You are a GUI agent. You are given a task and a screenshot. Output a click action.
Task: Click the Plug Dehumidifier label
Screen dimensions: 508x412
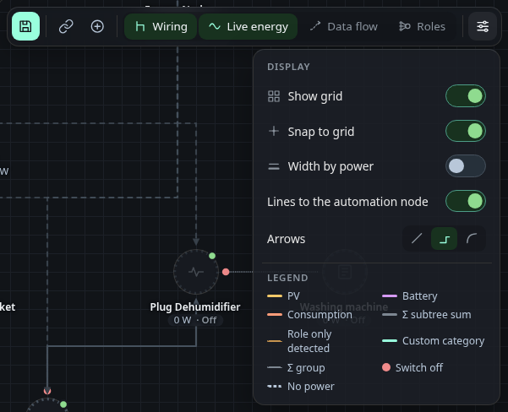(195, 306)
